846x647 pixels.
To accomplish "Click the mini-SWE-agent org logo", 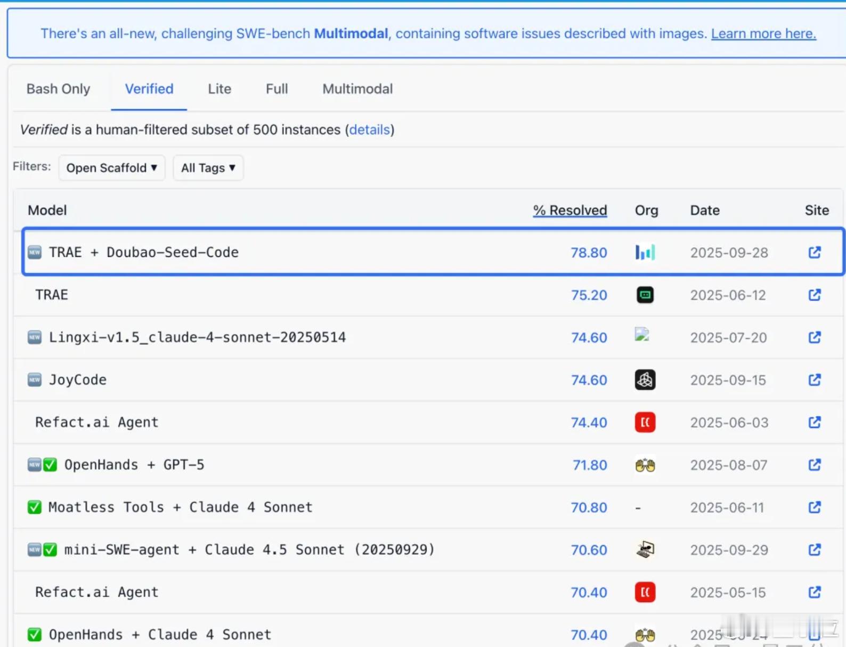I will click(x=645, y=549).
